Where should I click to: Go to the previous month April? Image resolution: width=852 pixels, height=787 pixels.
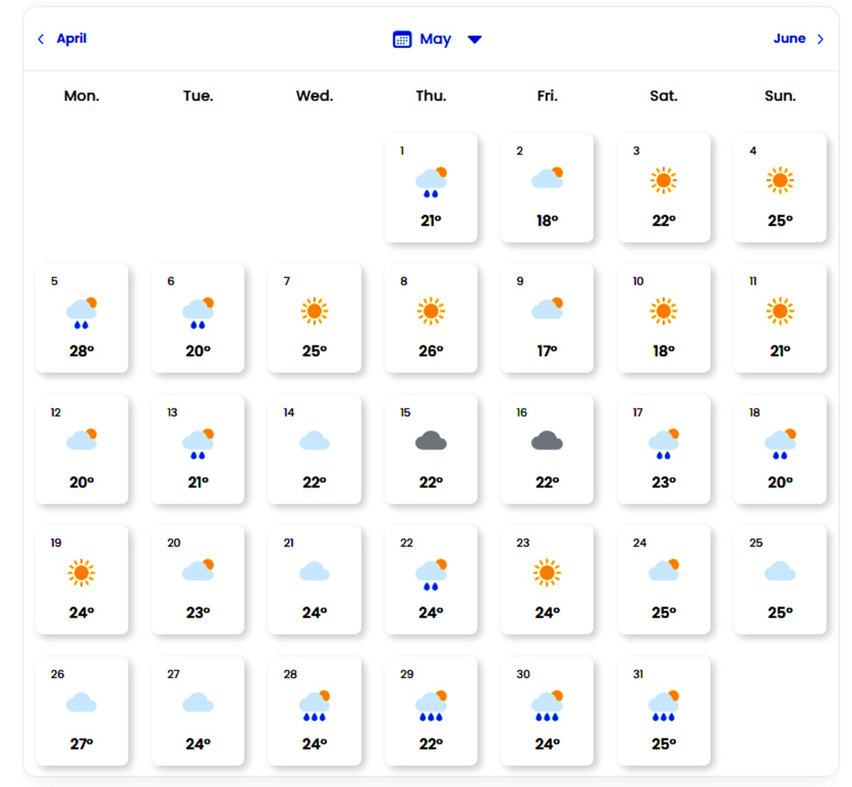pos(71,39)
